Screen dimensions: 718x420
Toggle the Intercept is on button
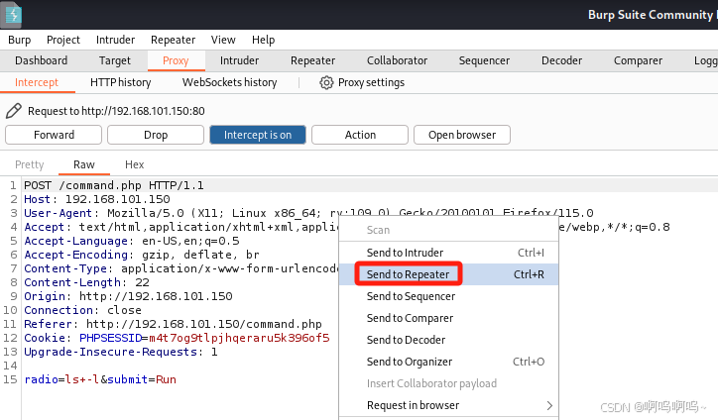(257, 135)
